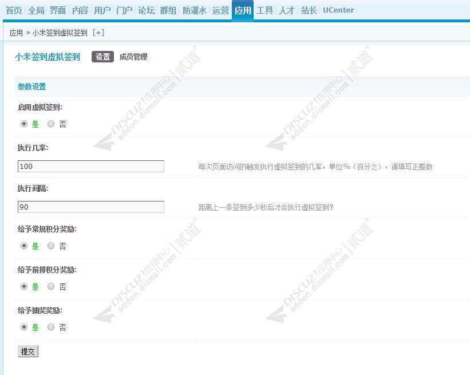Open the 用户 menu tab

[x=102, y=10]
